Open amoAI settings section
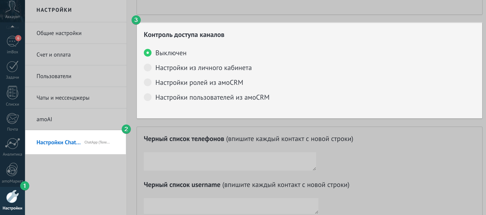Screen dimensions: 486x215 (44, 119)
